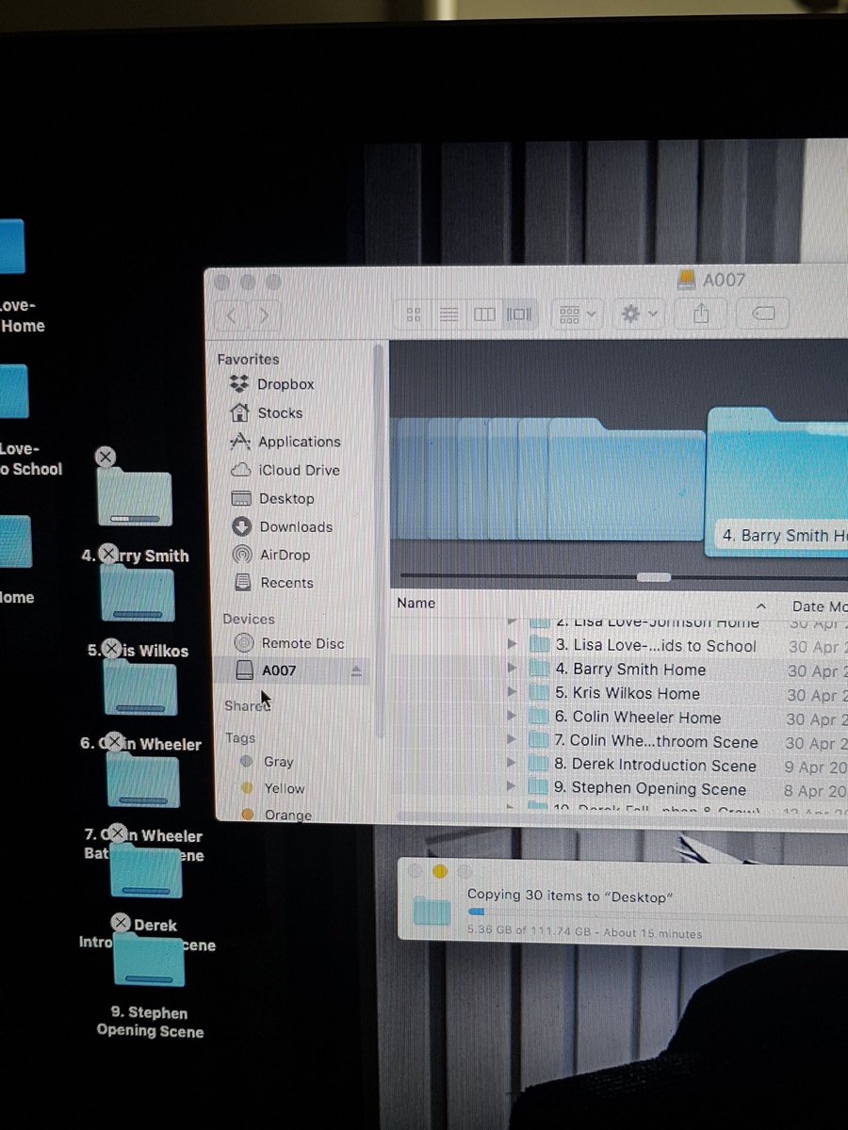
Task: Click the Share toolbar button
Action: coord(701,314)
